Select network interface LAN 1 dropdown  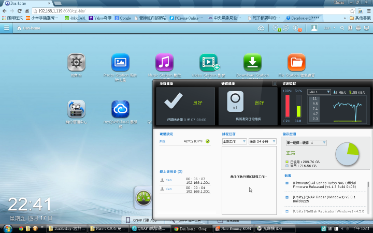(x=319, y=92)
